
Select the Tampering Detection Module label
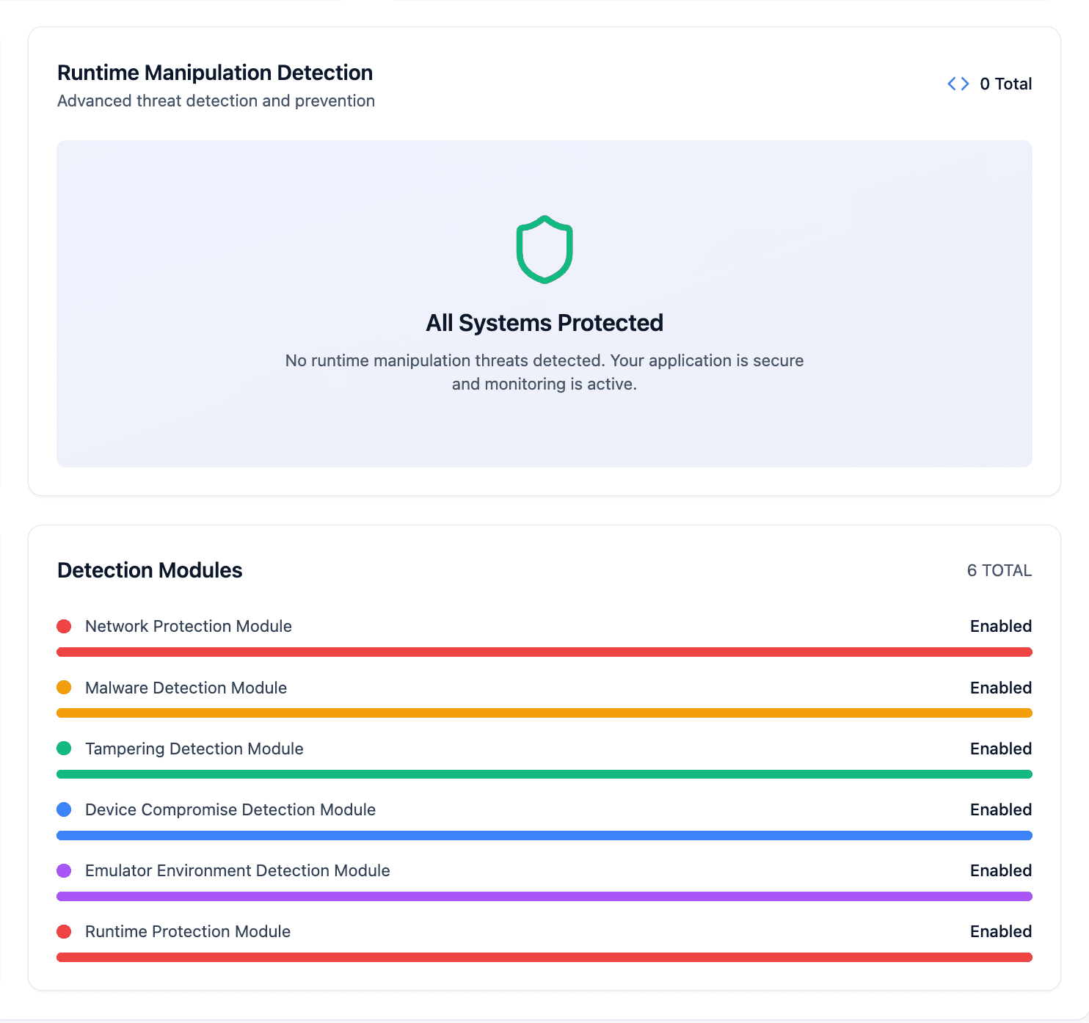click(x=194, y=749)
